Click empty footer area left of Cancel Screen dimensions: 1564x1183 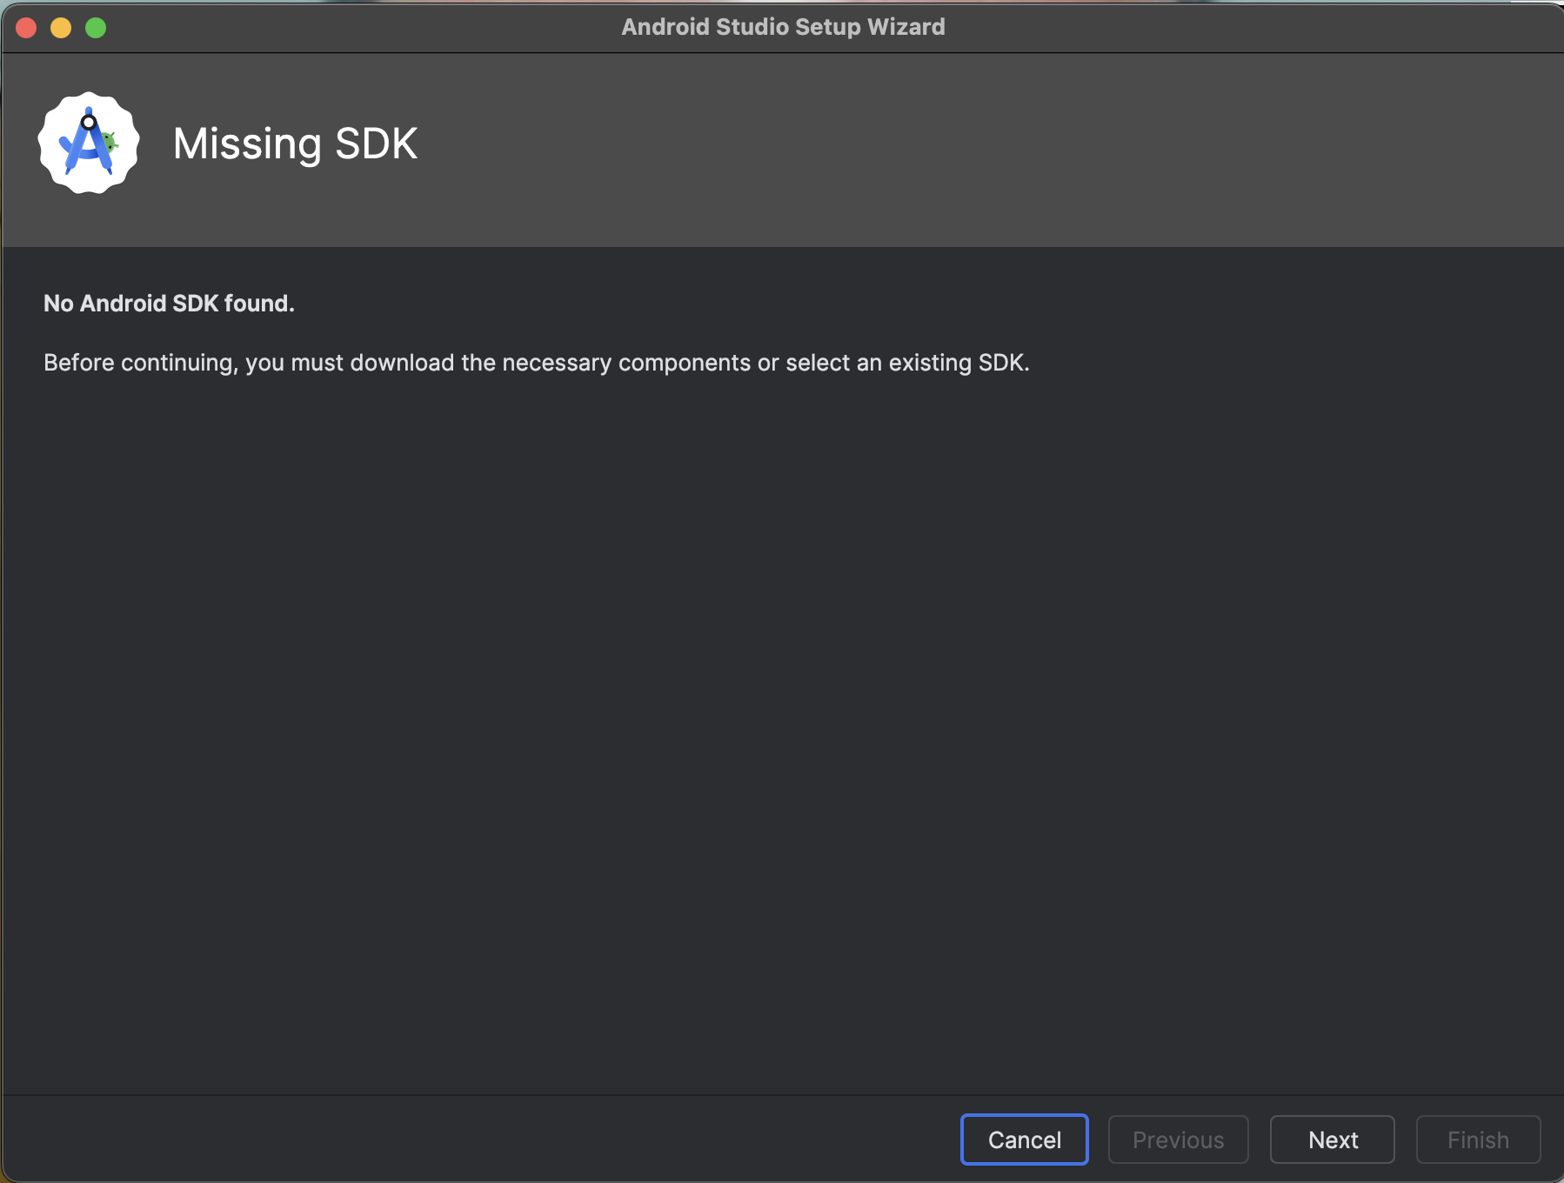(478, 1140)
